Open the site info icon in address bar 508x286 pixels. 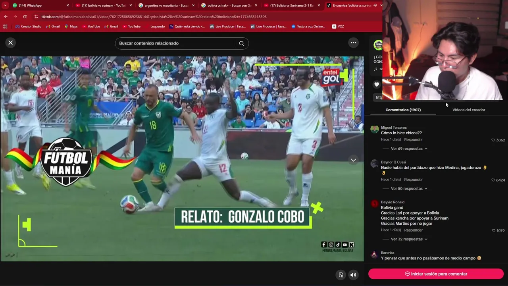click(36, 17)
